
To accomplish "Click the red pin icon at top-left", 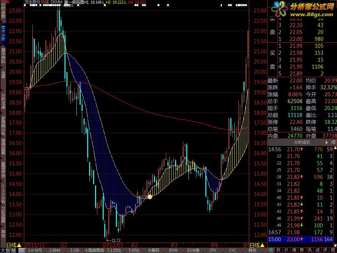I will tap(7, 2).
